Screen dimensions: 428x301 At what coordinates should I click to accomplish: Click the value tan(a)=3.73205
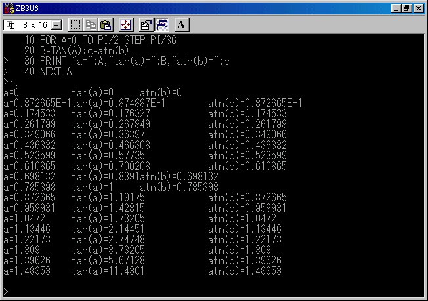tap(108, 250)
